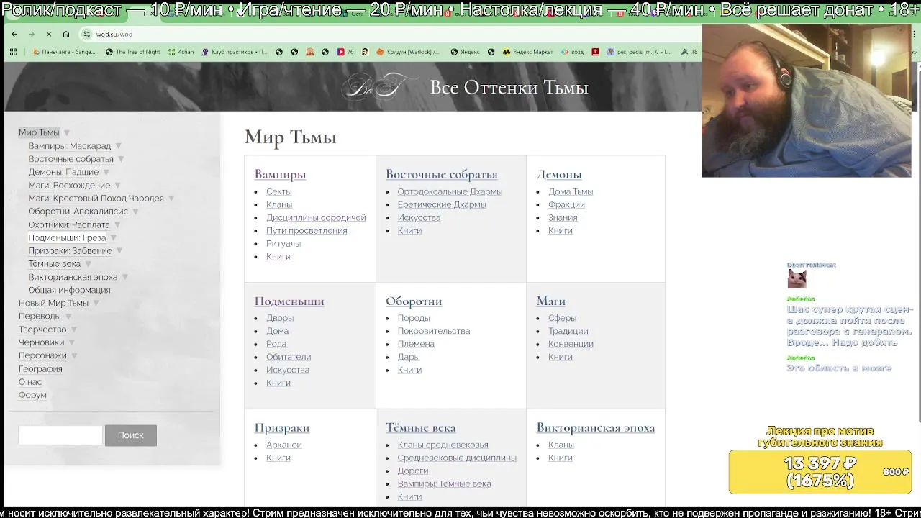Open the Подменыши heading link
The width and height of the screenshot is (921, 518).
tap(289, 301)
